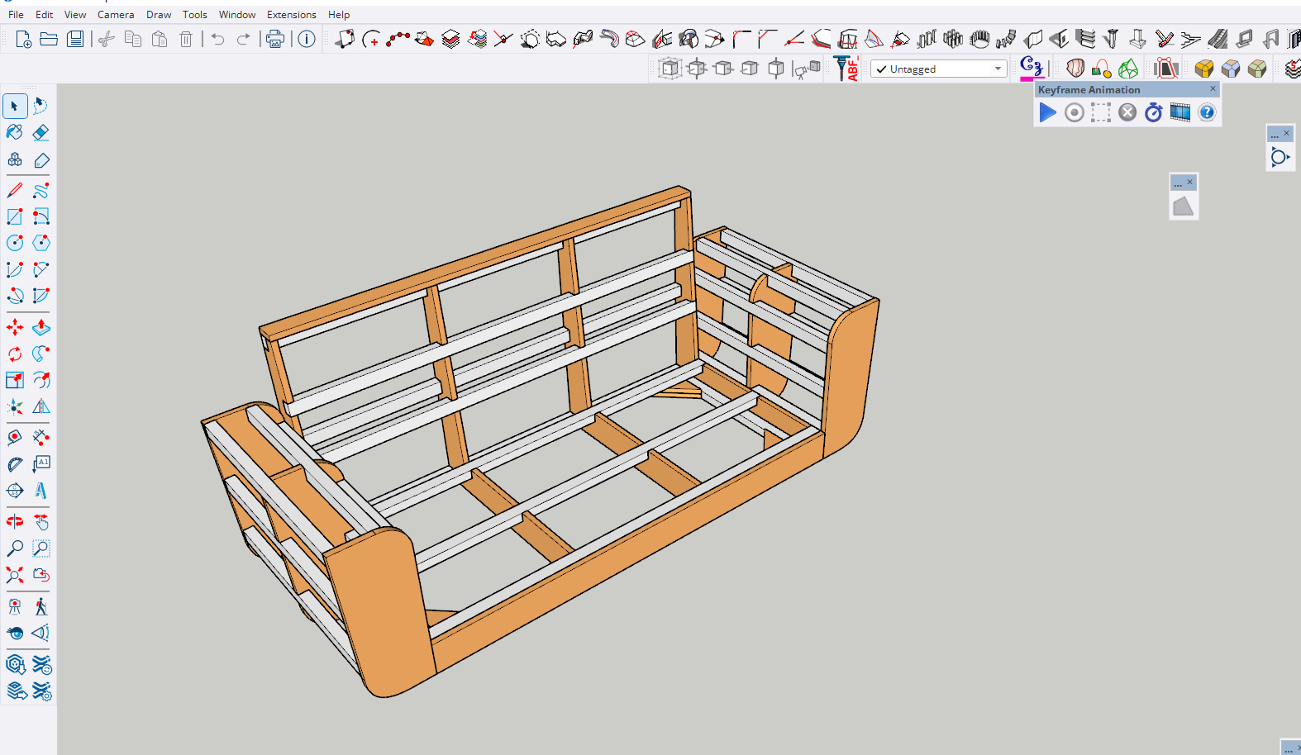Select the Move tool
1301x755 pixels.
pos(15,328)
